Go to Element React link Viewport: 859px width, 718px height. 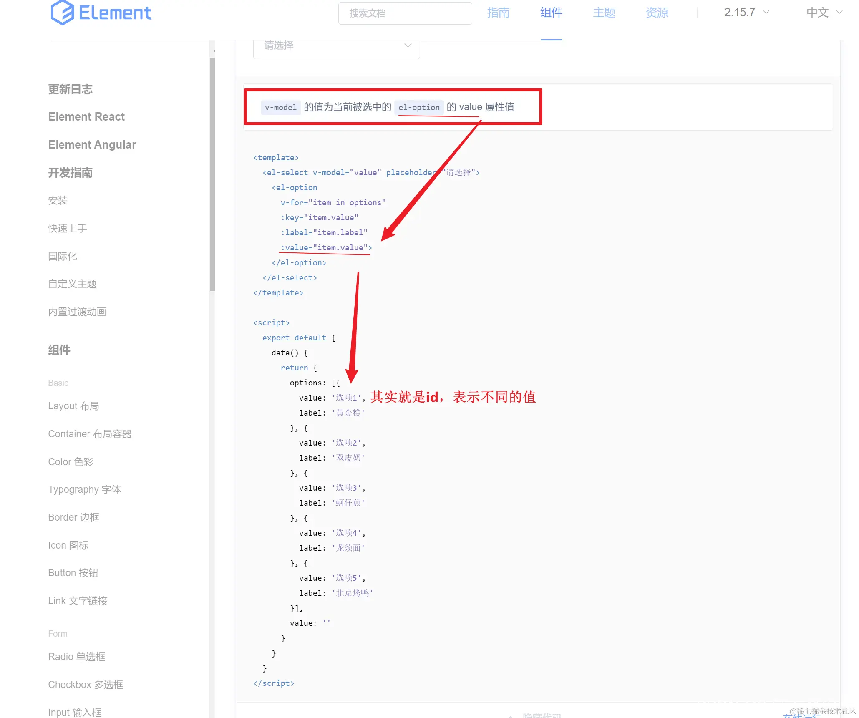tap(86, 117)
